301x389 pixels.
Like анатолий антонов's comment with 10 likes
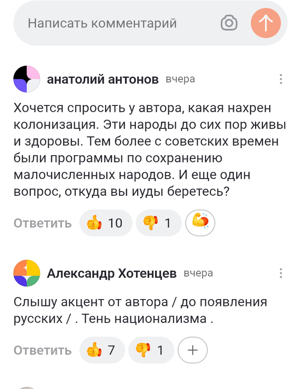point(105,223)
